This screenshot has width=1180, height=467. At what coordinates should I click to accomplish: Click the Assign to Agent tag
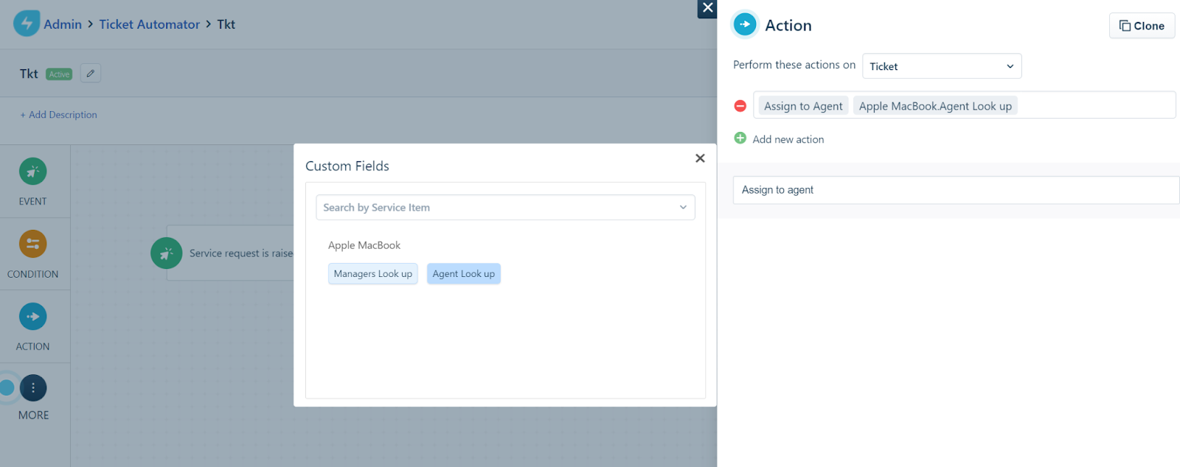click(803, 106)
